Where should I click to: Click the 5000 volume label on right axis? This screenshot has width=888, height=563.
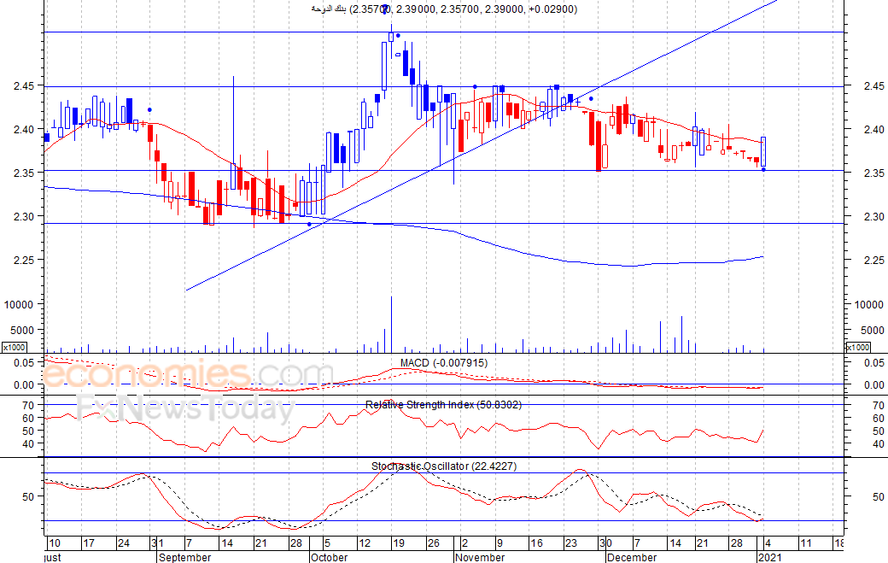pyautogui.click(x=872, y=331)
